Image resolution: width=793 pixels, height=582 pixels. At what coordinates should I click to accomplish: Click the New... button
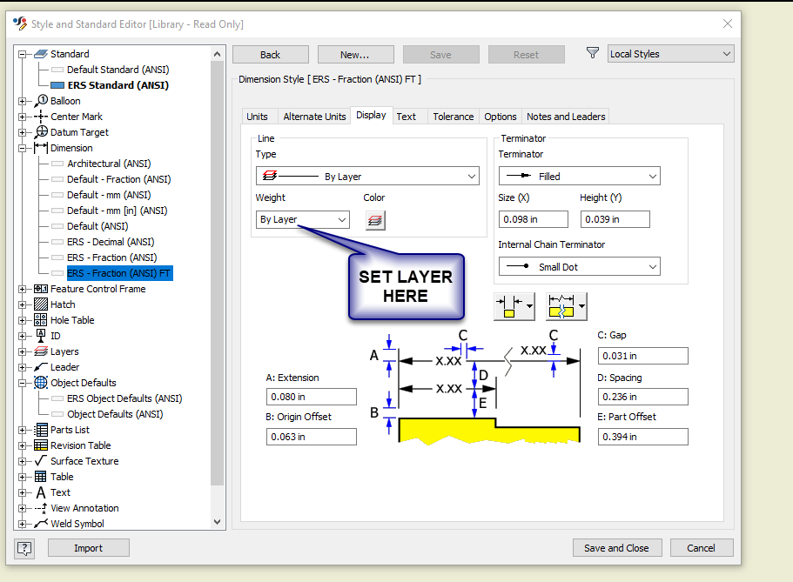(x=355, y=55)
